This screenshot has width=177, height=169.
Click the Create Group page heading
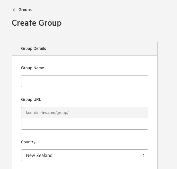37,23
